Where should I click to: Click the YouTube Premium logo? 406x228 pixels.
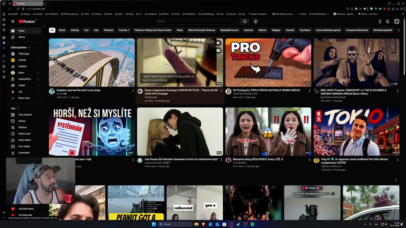click(27, 22)
